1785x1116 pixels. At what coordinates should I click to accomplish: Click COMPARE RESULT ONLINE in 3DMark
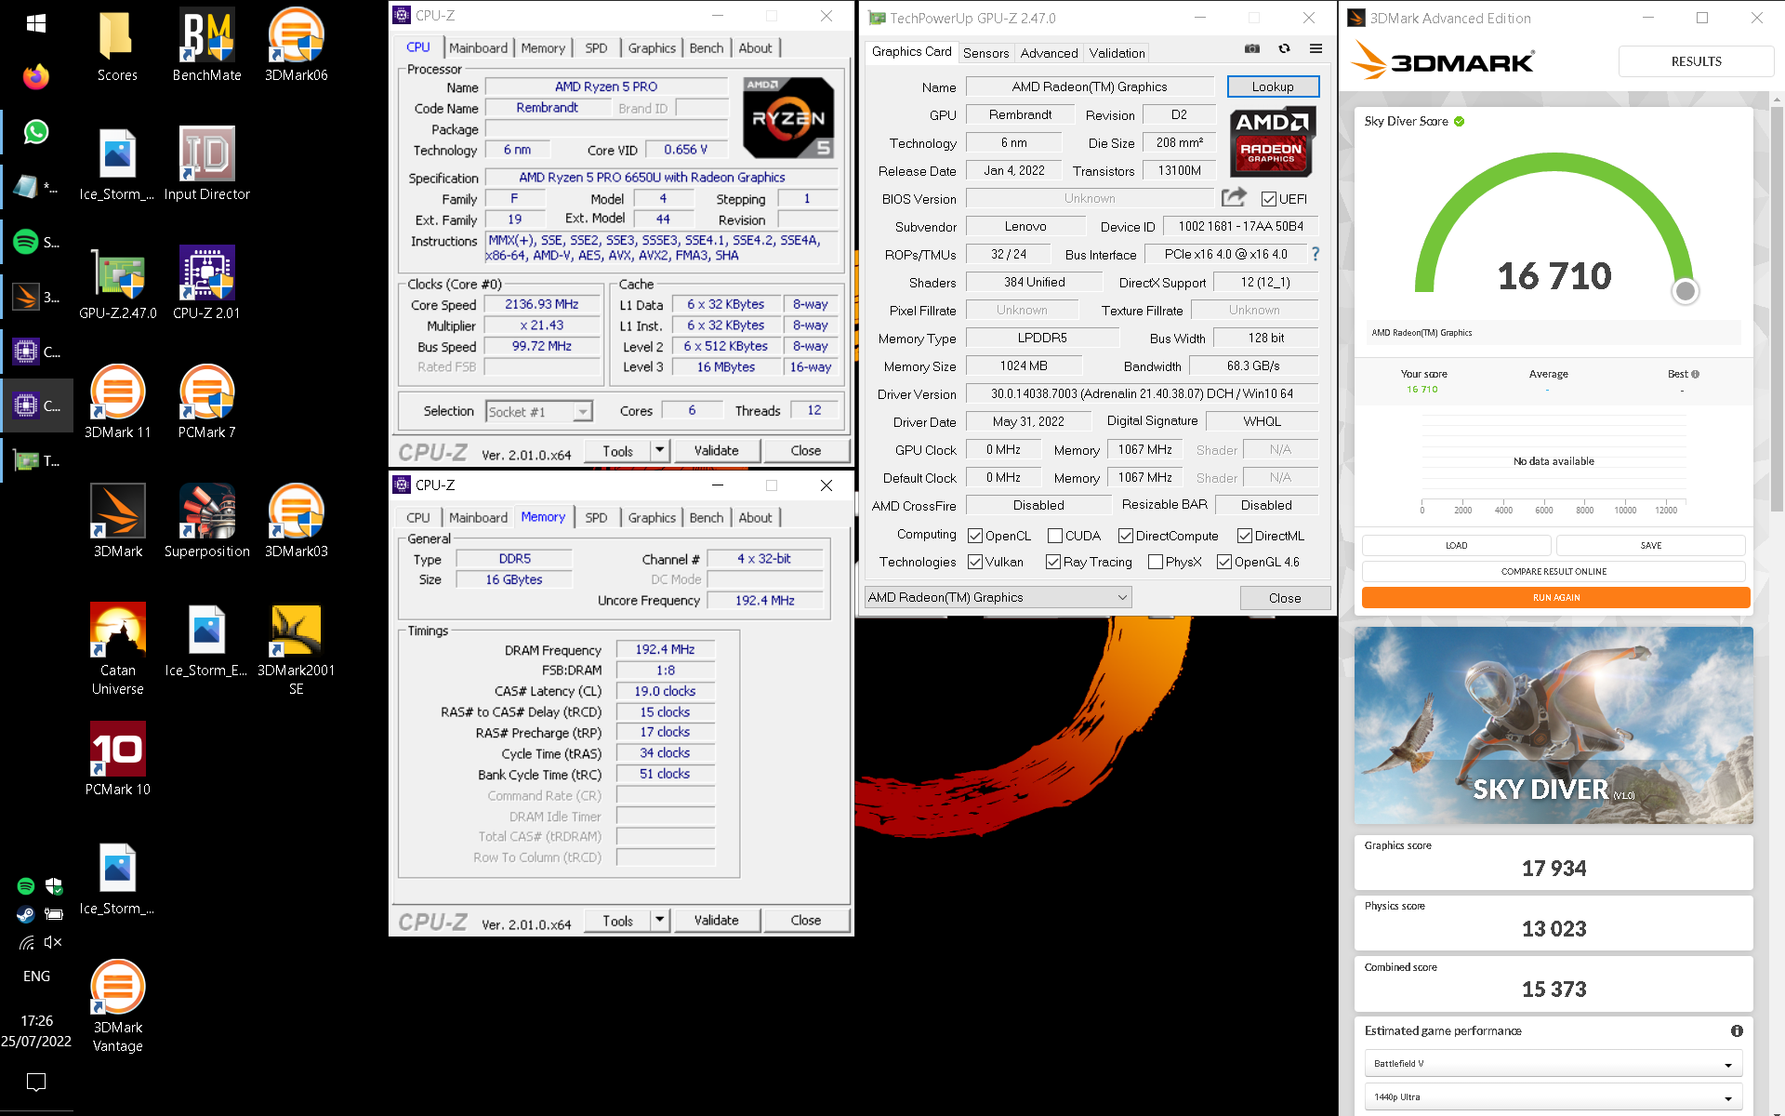[x=1554, y=571]
